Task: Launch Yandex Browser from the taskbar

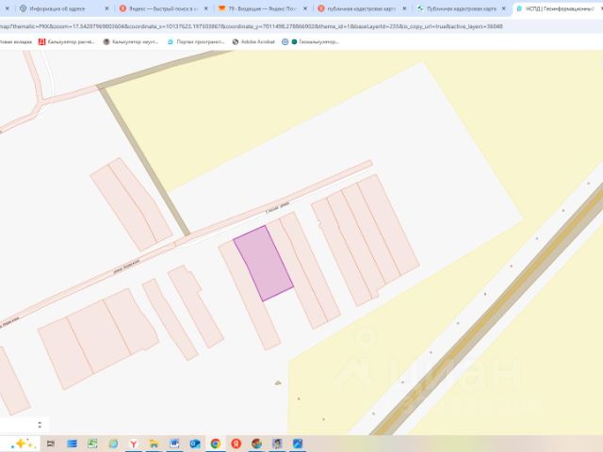Action: pyautogui.click(x=134, y=444)
